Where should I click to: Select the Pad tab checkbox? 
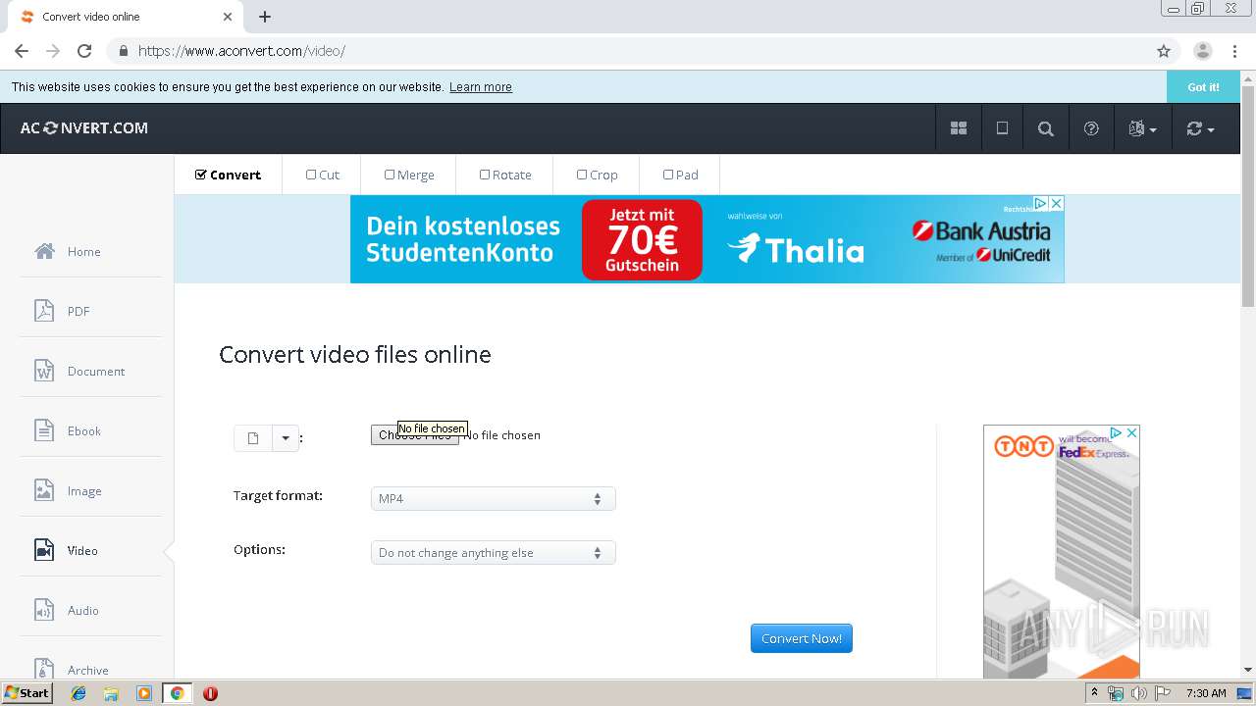pyautogui.click(x=668, y=175)
